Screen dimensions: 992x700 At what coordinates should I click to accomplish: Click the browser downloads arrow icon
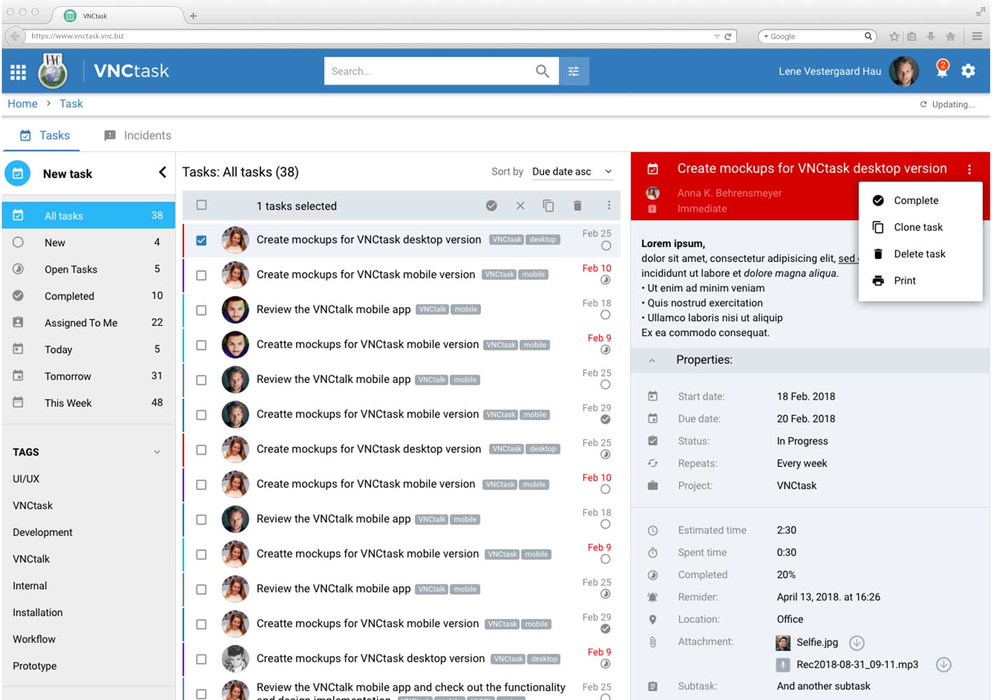[931, 36]
